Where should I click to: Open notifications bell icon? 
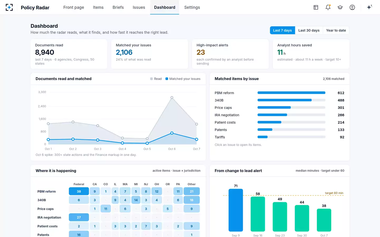328,7
